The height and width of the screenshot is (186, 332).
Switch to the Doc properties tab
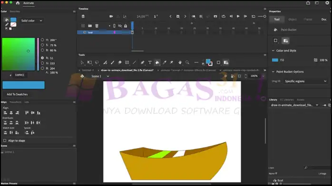tap(324, 19)
